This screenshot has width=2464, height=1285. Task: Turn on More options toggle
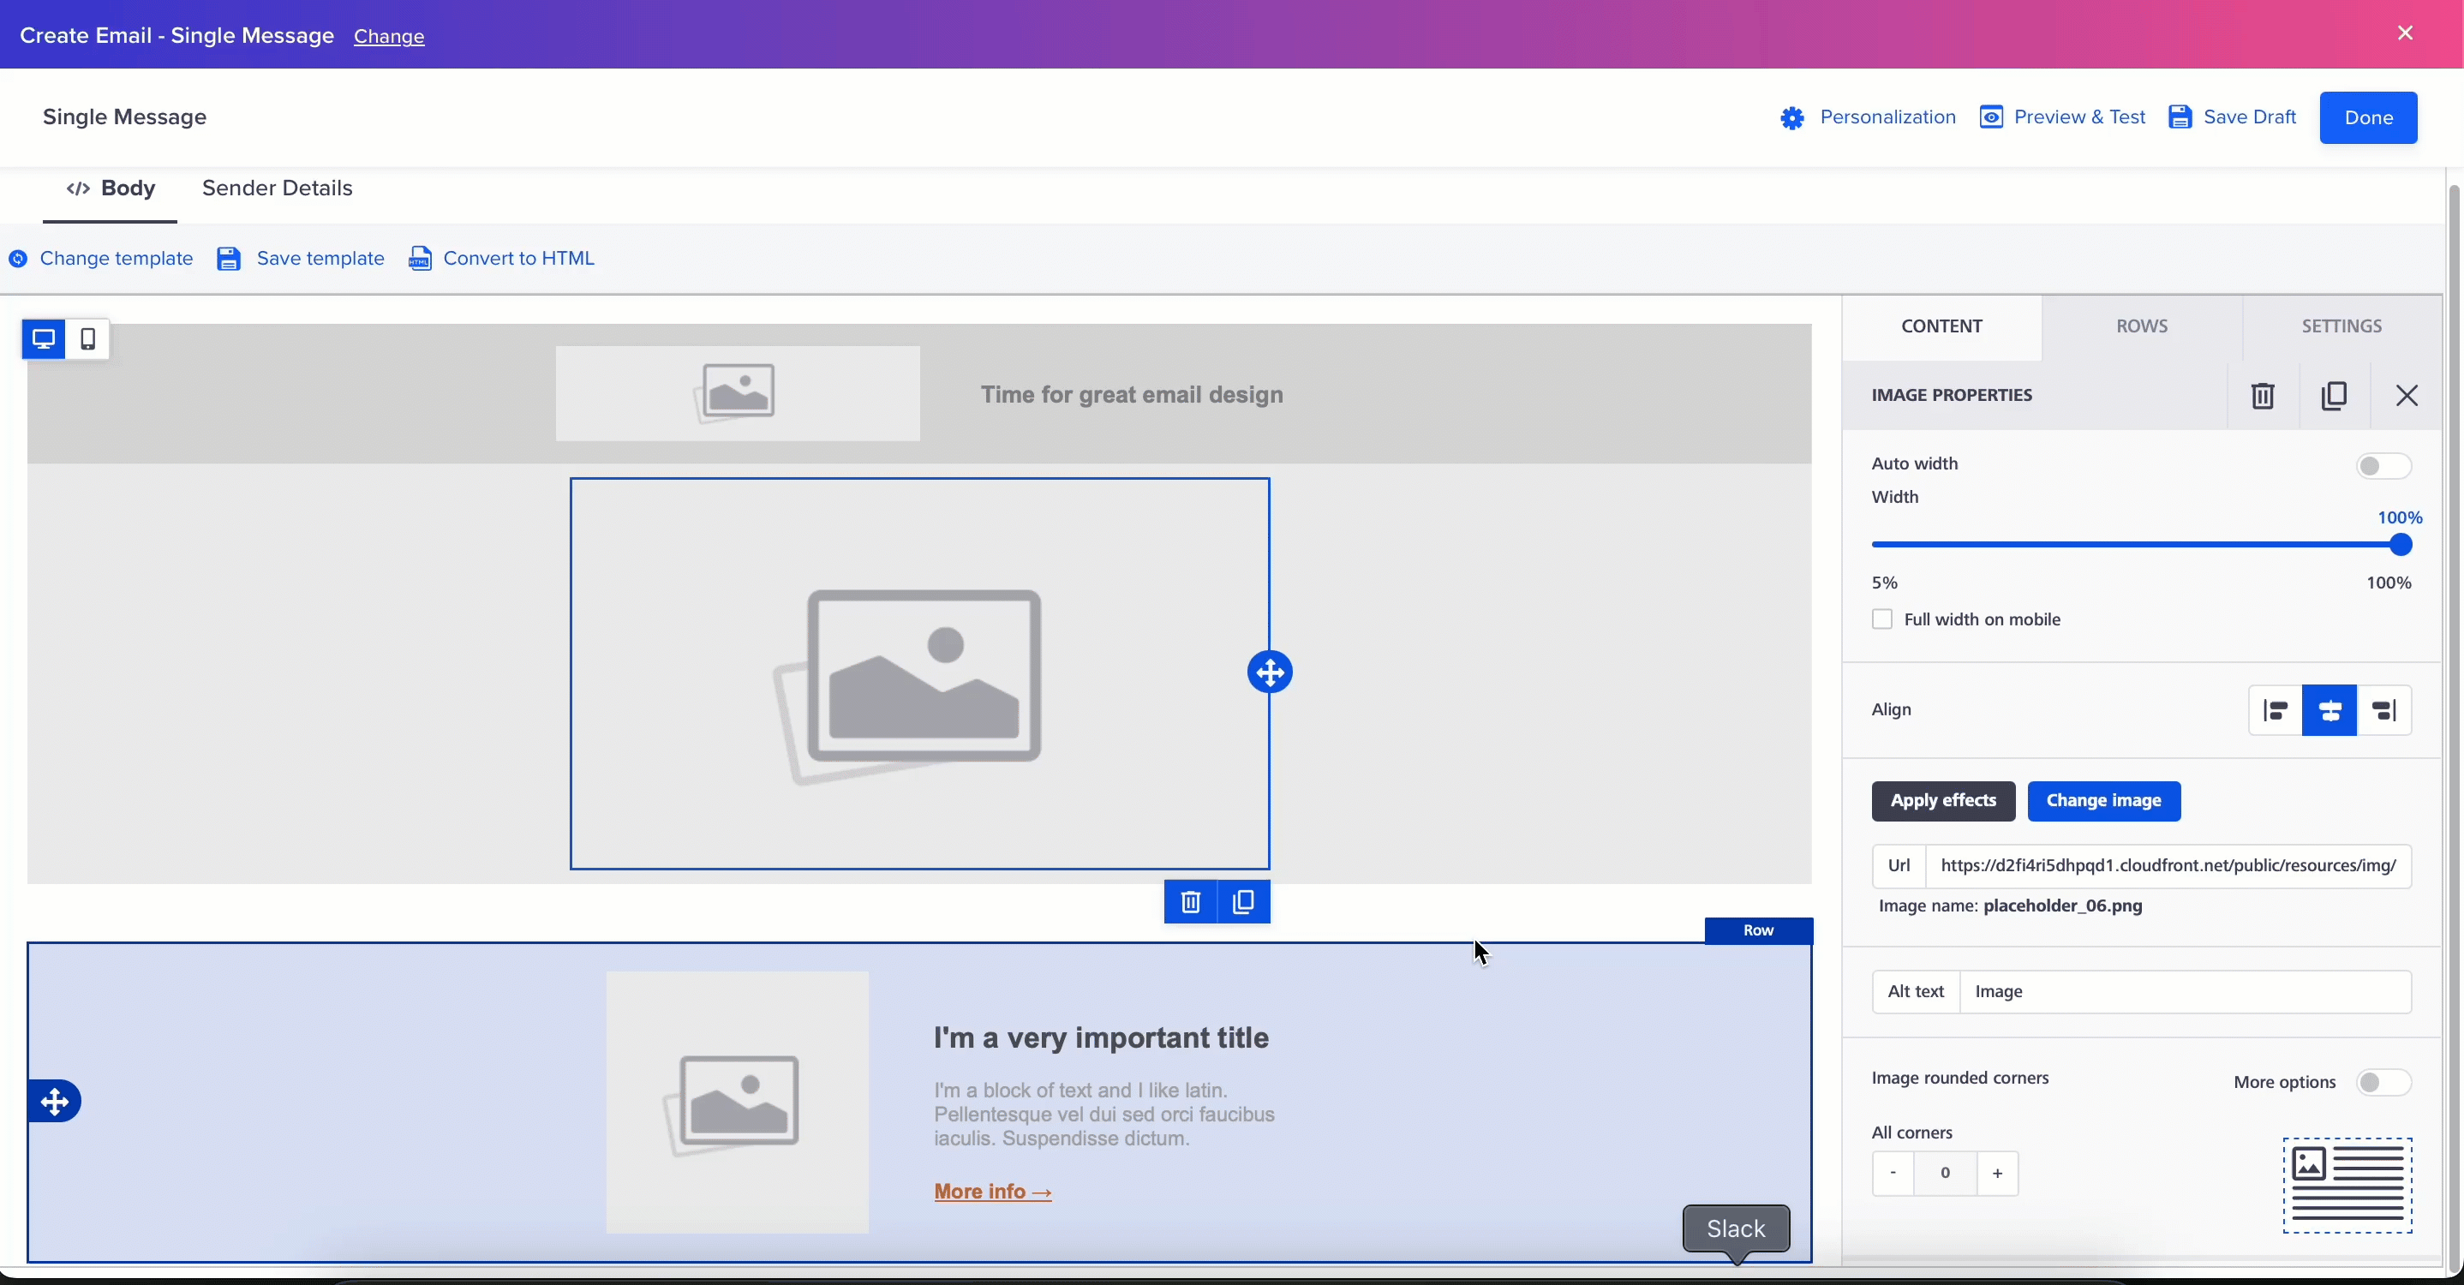(x=2383, y=1082)
